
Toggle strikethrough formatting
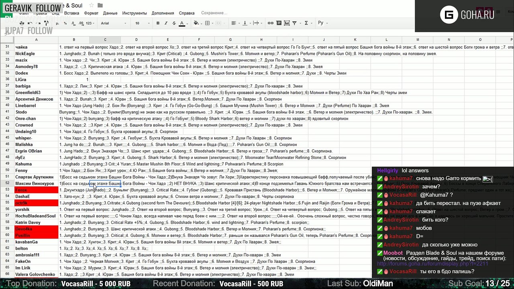(173, 23)
